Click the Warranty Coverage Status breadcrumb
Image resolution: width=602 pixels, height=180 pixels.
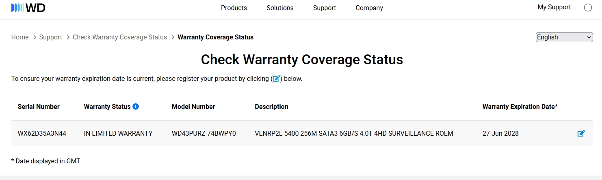pos(215,37)
